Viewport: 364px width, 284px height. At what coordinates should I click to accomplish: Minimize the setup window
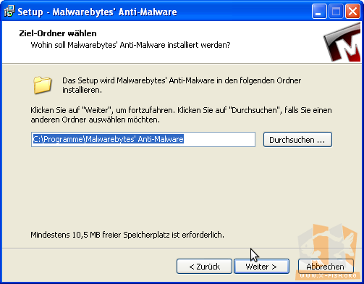[319, 12]
